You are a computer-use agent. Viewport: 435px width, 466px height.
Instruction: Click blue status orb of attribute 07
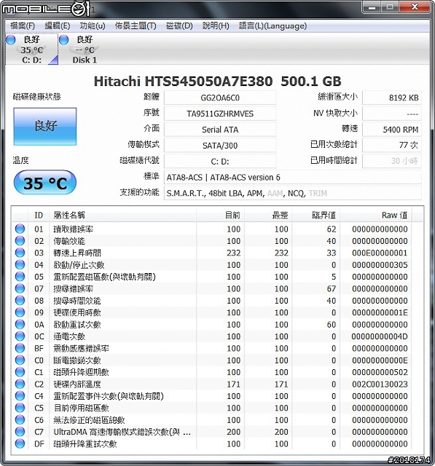(20, 288)
